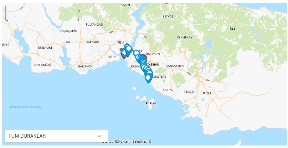Click the TUZLA district label
This screenshot has width=288, height=148.
[207, 93]
